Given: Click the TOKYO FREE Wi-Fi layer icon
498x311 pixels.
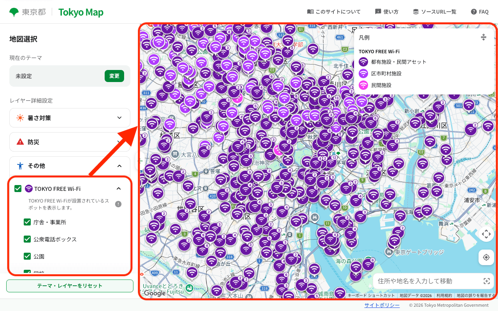Looking at the screenshot, I should 29,189.
